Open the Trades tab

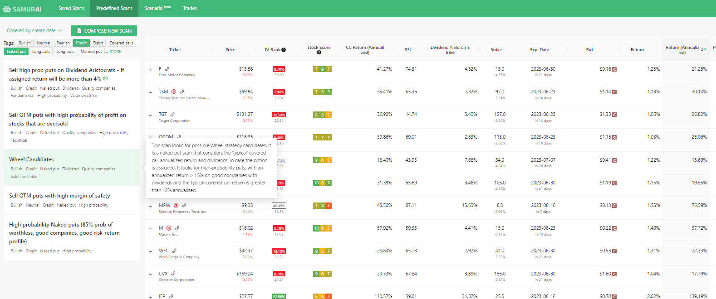coord(190,8)
